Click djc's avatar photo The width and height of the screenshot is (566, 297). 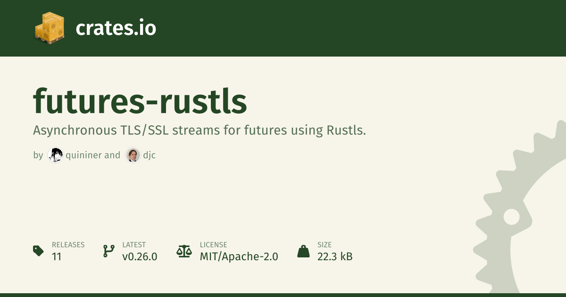pyautogui.click(x=133, y=155)
